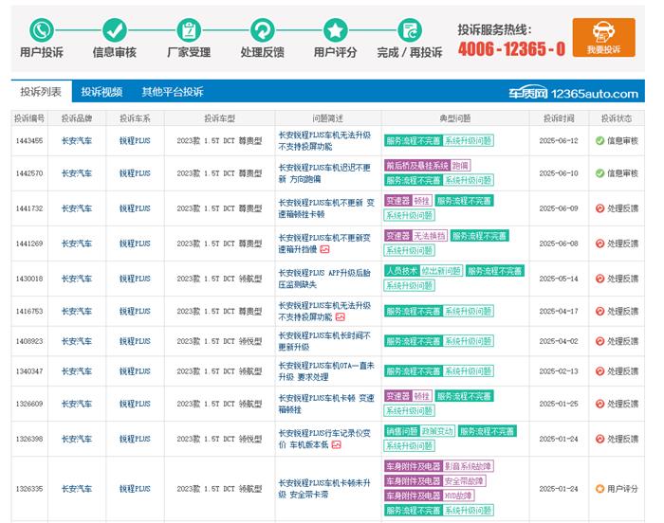
Task: Click the 完成/再投诉 document step icon
Action: pos(410,30)
